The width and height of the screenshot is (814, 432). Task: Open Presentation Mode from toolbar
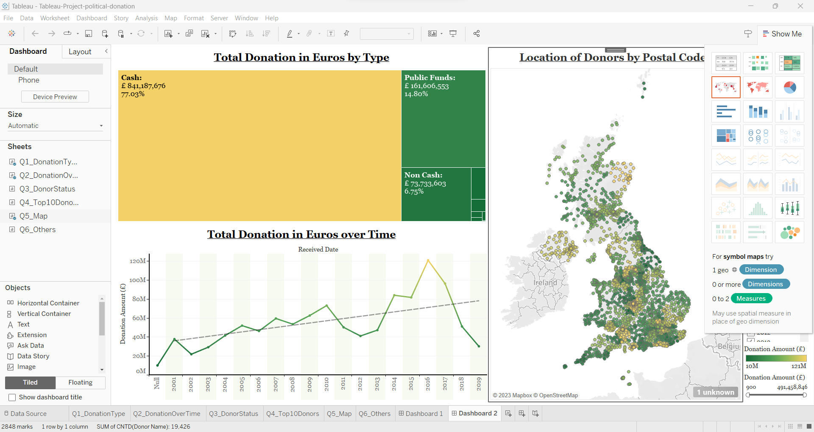[453, 34]
